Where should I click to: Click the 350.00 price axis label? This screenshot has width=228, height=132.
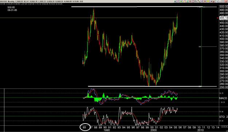[224, 55]
